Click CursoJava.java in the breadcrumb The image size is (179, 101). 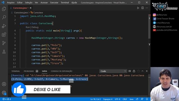[21, 13]
